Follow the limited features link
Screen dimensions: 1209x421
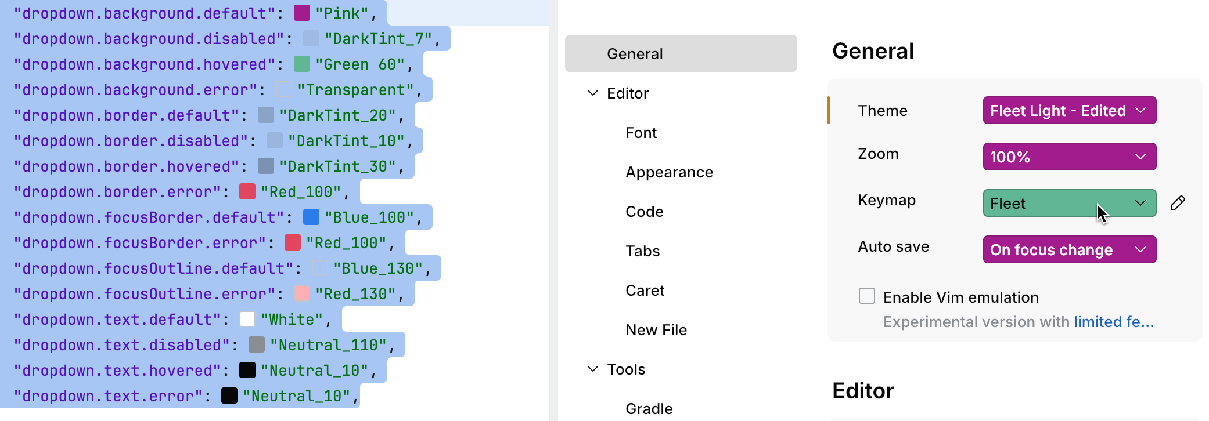point(1113,322)
